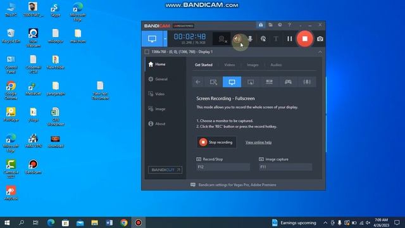Screen dimensions: 405x228
Task: Click the Record/Stop hotkey field F12
Action: coord(223,167)
